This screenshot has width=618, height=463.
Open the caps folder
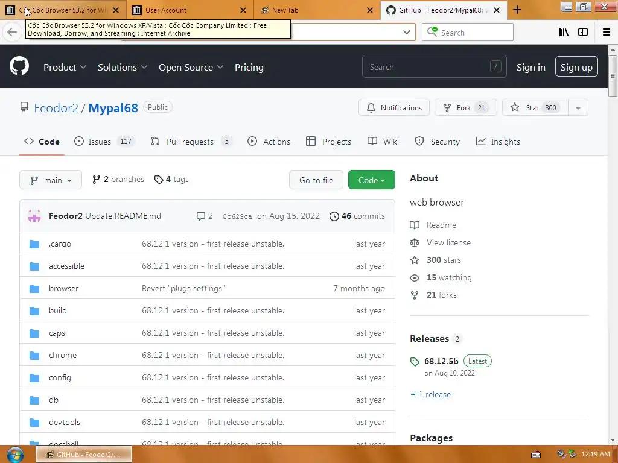pyautogui.click(x=57, y=333)
